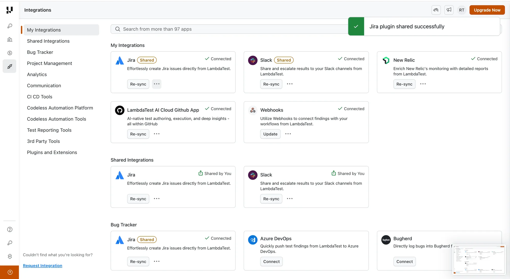Open more options on New Relic card
Image resolution: width=510 pixels, height=279 pixels.
[423, 84]
